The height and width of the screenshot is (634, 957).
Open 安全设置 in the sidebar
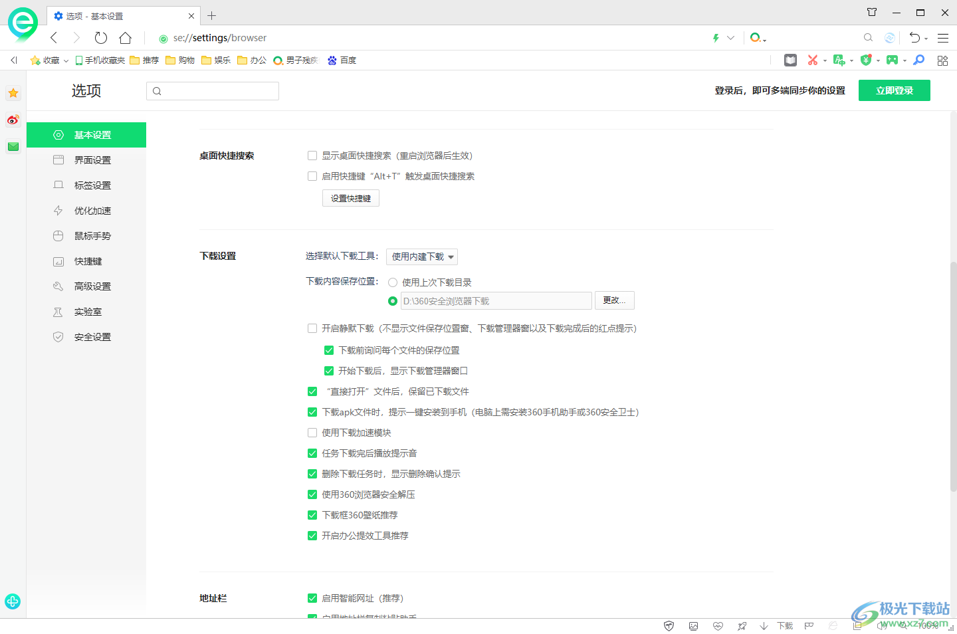pyautogui.click(x=86, y=337)
